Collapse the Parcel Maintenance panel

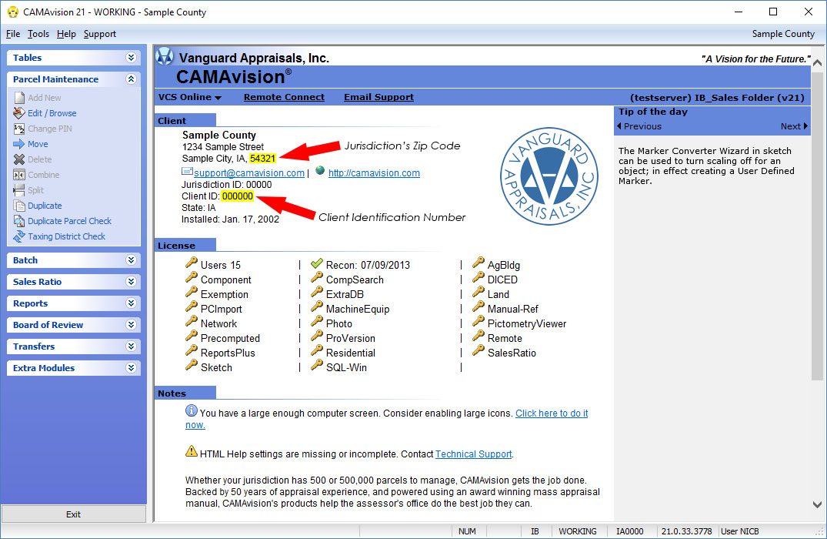[x=131, y=79]
